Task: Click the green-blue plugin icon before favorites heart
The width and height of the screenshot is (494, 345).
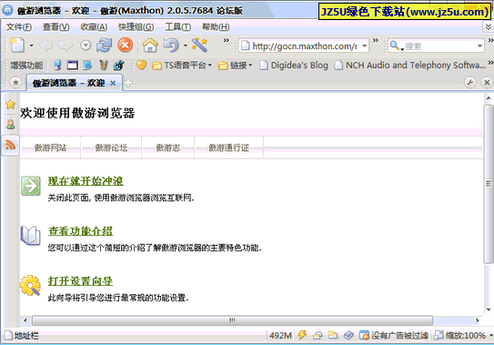Action: click(x=119, y=66)
